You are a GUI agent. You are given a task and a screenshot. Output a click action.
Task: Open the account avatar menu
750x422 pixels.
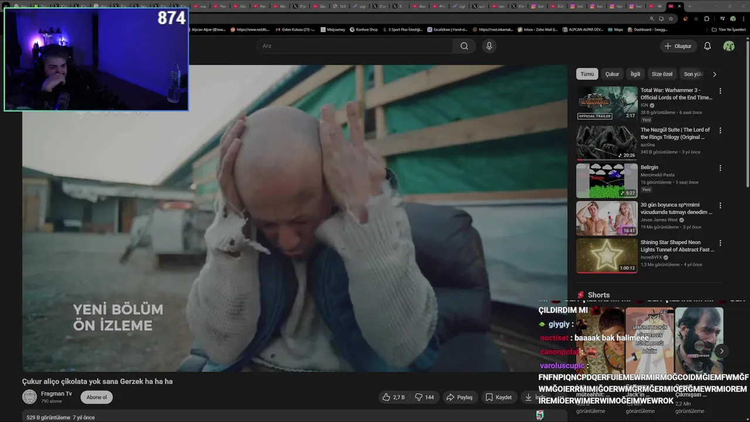coord(729,46)
